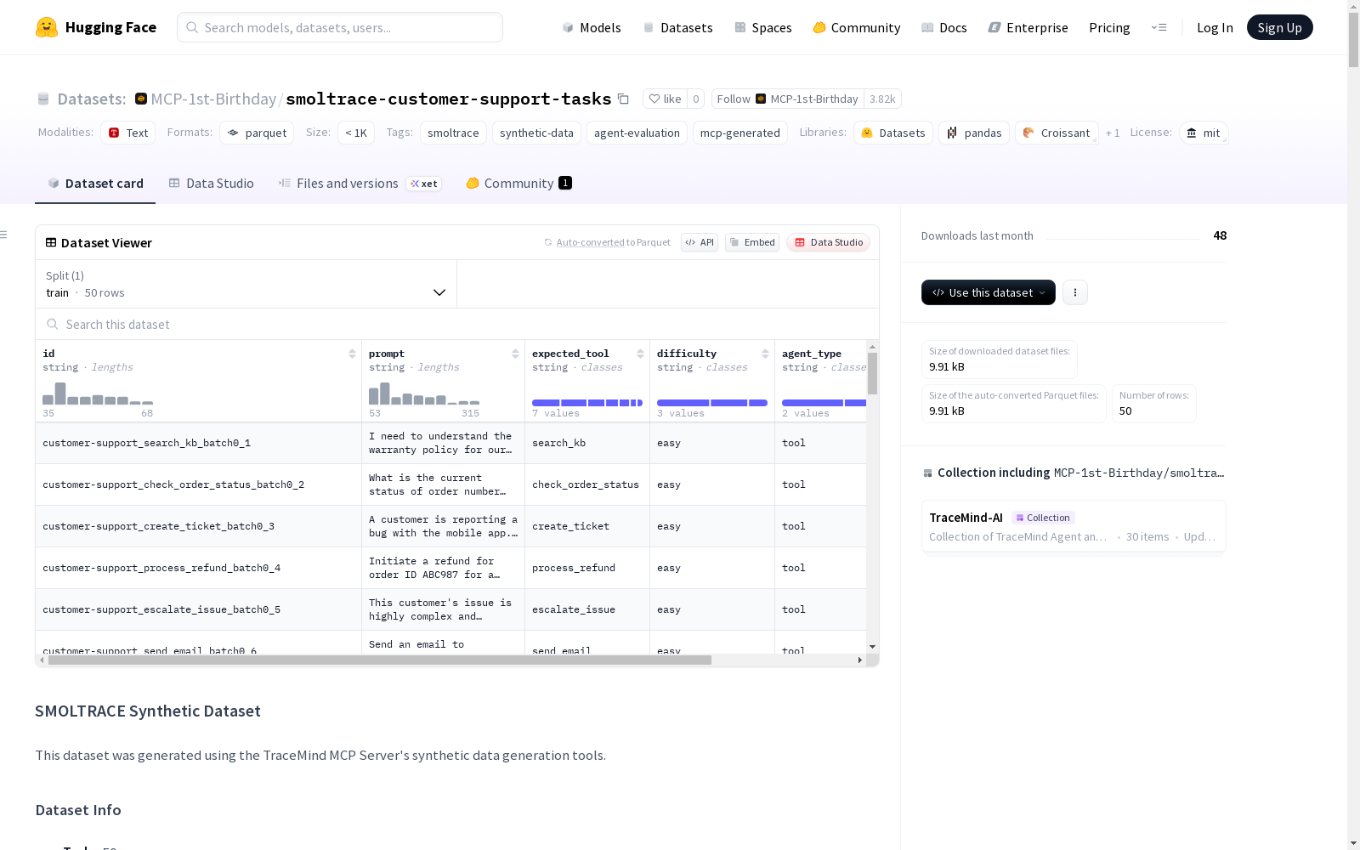The image size is (1360, 850).
Task: Go to Datasets in the top navigation
Action: pos(677,27)
